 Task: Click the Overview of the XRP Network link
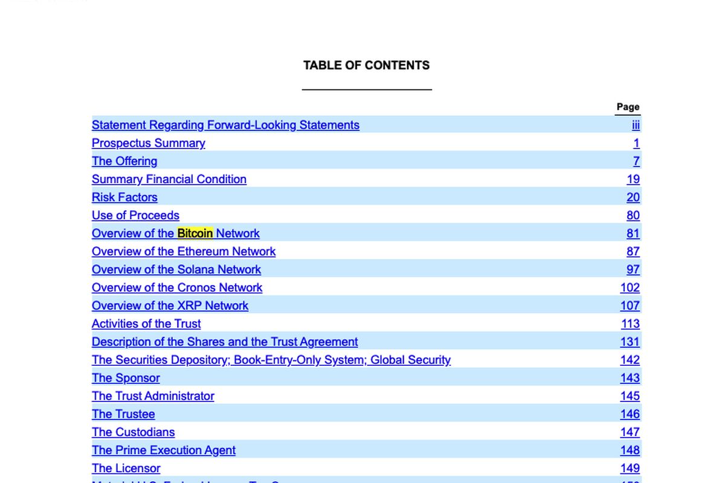pyautogui.click(x=170, y=306)
